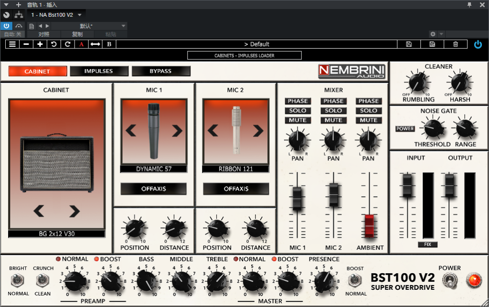Delete the current preset with trash icon

tap(455, 44)
